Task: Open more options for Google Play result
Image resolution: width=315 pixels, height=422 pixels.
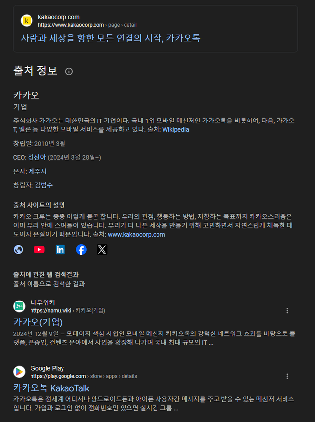Action: pyautogui.click(x=287, y=376)
